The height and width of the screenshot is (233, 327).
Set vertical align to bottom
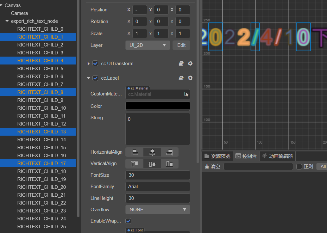170,164
